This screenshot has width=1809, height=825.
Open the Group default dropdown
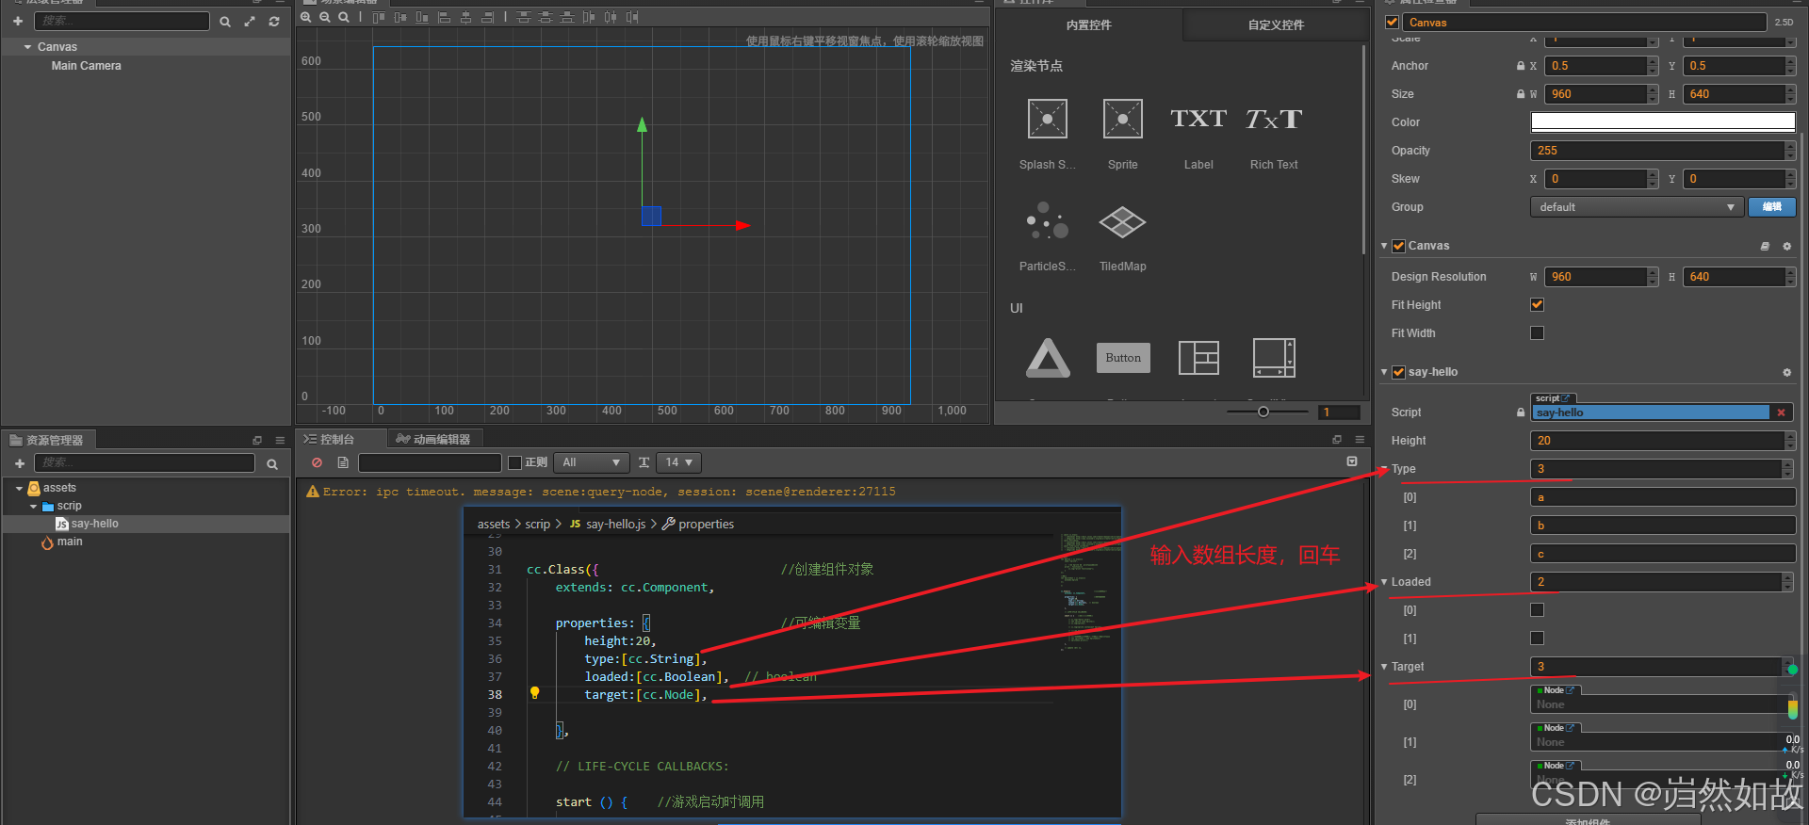click(x=1638, y=207)
